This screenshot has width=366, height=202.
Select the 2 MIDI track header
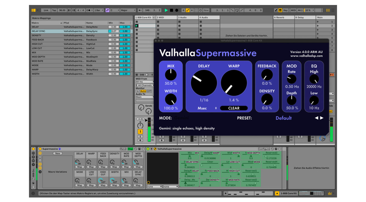tap(167, 18)
